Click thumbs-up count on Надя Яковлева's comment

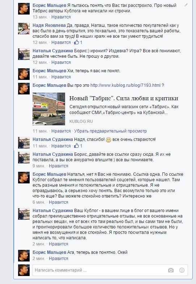78,42
